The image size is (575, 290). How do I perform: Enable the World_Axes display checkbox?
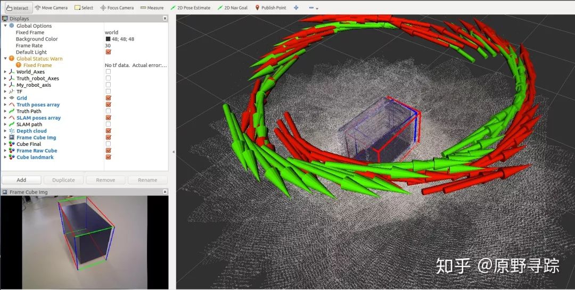tap(109, 72)
